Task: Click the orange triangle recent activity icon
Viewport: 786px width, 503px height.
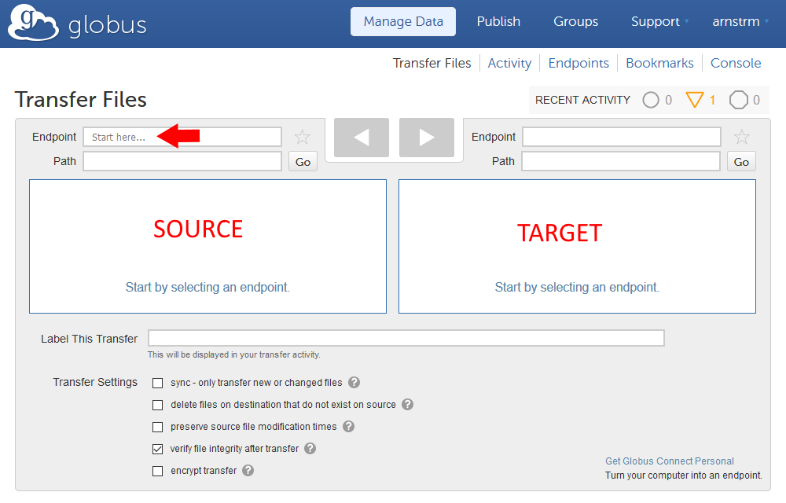Action: (x=694, y=100)
